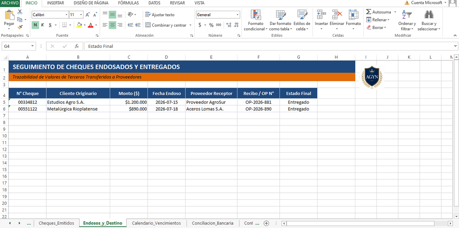The width and height of the screenshot is (459, 228).
Task: Open the Calendario_Vencimientos sheet tab
Action: click(156, 223)
